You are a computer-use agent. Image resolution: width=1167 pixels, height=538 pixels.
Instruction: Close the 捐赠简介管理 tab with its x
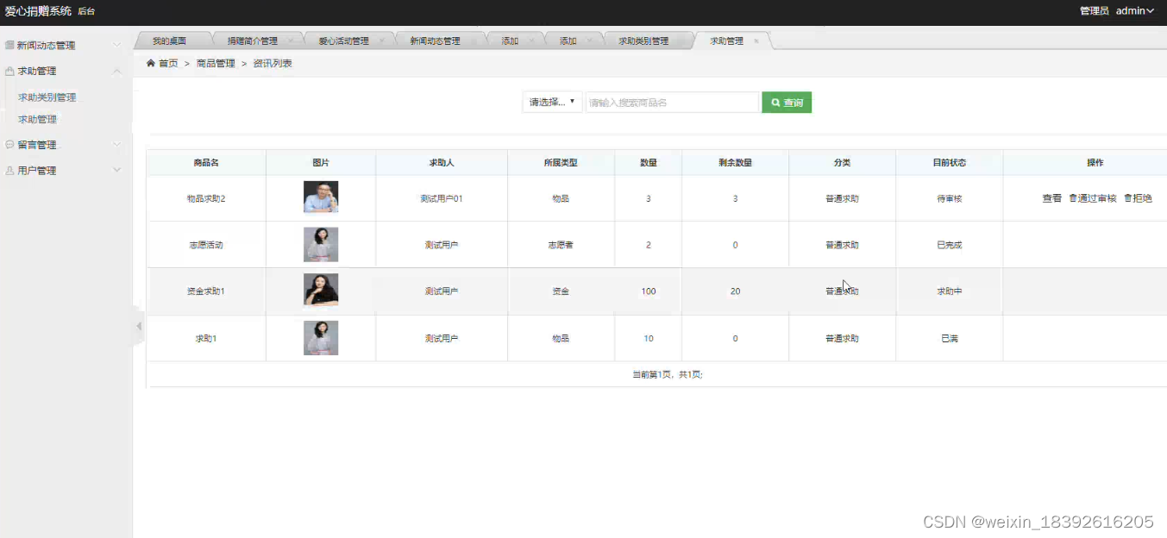coord(291,41)
